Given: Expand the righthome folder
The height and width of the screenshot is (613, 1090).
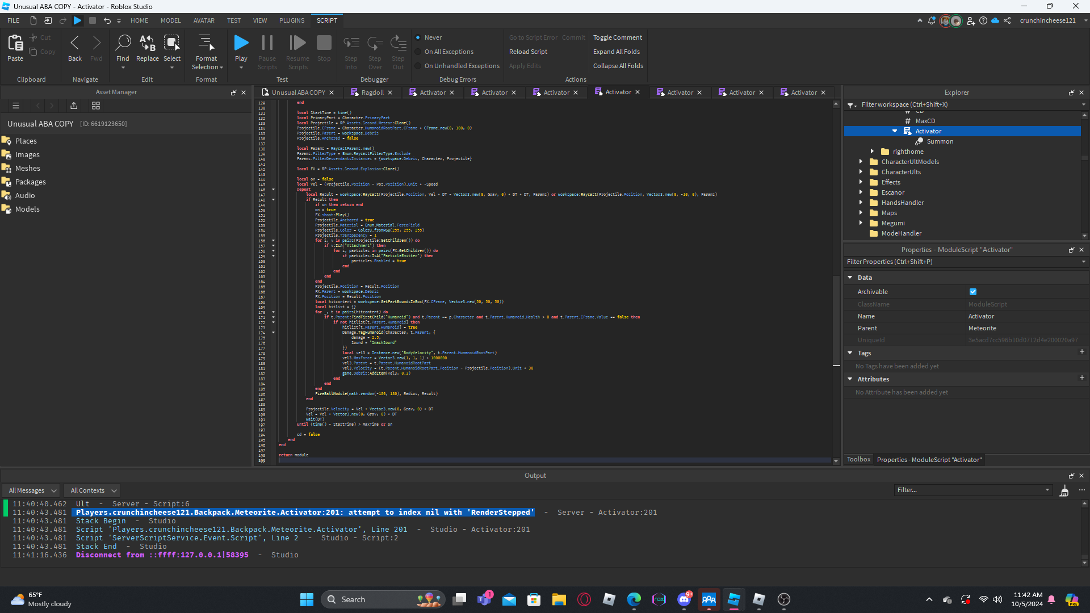Looking at the screenshot, I should (873, 152).
